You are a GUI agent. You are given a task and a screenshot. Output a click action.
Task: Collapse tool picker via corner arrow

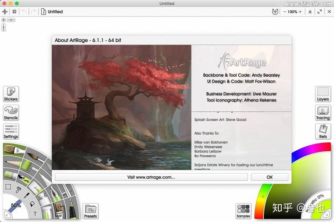(7, 215)
